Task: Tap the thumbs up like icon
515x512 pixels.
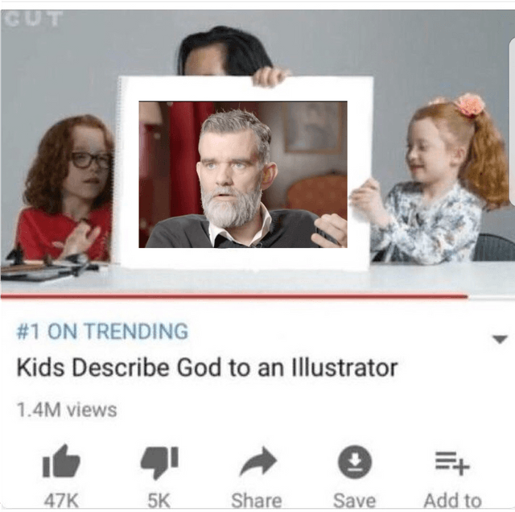Action: (61, 460)
